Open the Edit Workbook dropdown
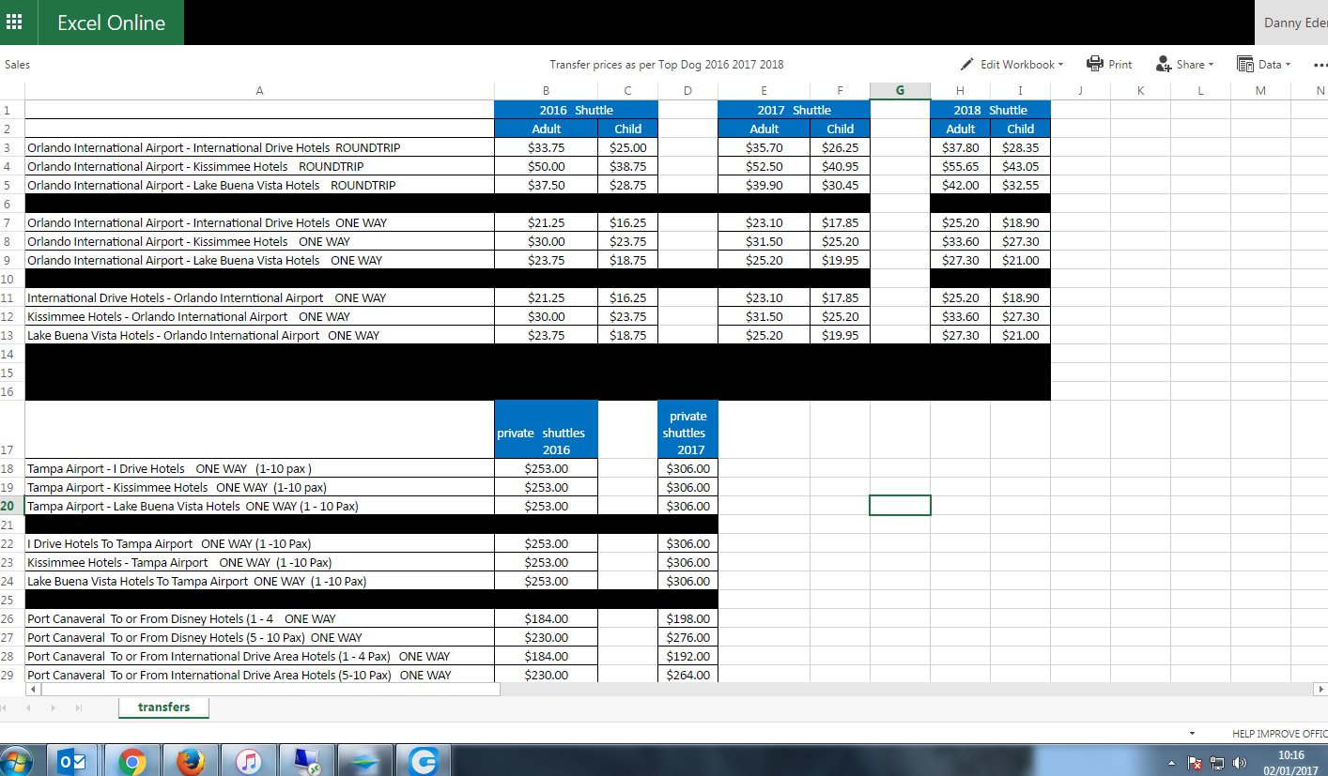This screenshot has width=1328, height=776. pos(1012,65)
